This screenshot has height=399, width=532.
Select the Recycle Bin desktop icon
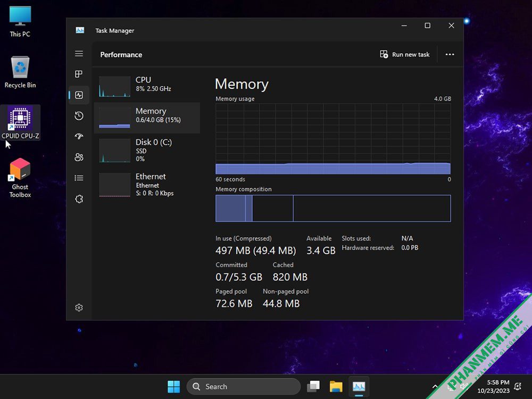20,72
